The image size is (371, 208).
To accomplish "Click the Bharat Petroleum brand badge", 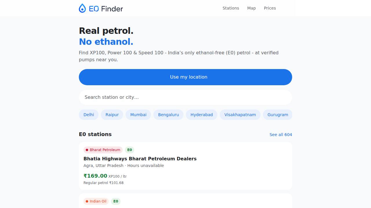I will [x=103, y=150].
